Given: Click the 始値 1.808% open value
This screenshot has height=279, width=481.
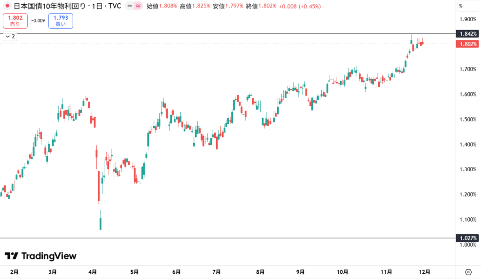Looking at the screenshot, I should tap(162, 6).
